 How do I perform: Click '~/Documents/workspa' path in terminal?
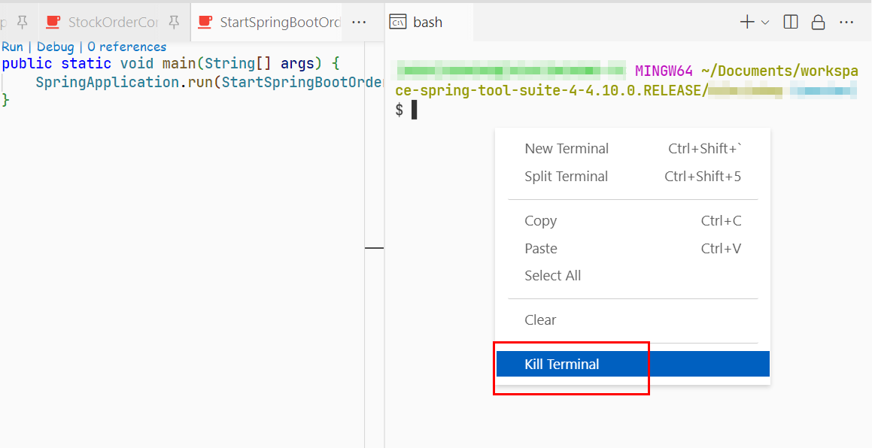[779, 71]
